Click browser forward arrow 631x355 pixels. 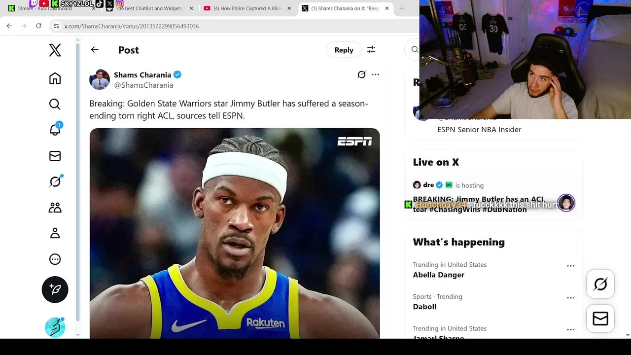tap(24, 26)
